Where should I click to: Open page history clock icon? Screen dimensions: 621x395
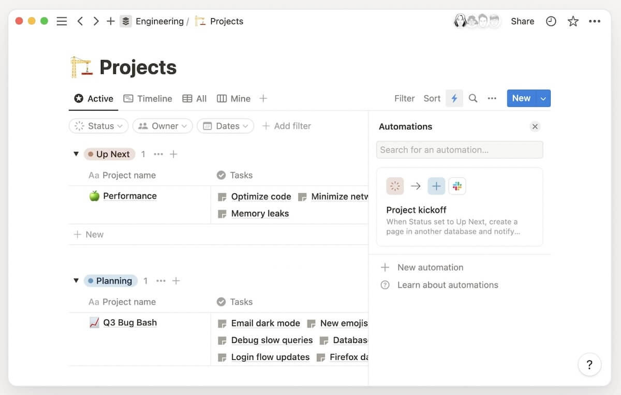pos(551,21)
